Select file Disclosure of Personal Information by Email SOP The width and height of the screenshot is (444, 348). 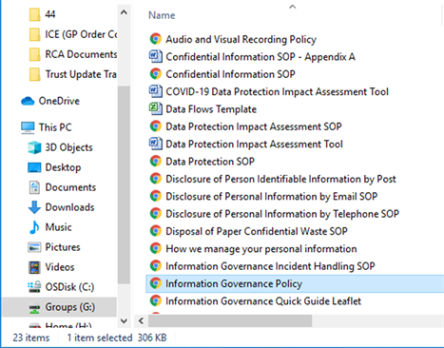[x=271, y=196]
